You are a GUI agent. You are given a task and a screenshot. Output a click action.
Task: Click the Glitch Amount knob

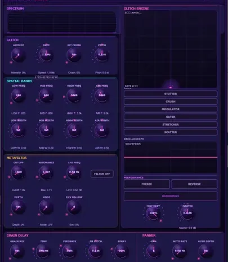pyautogui.click(x=18, y=55)
